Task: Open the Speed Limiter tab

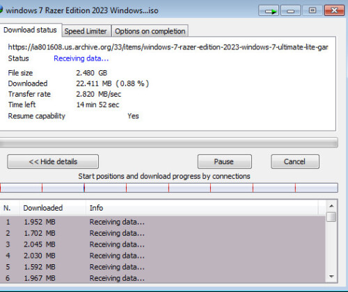Action: pyautogui.click(x=86, y=31)
